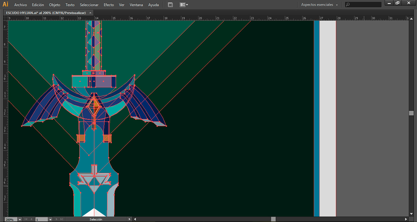This screenshot has width=417, height=222.
Task: Jump to last page using last-page icon
Action: (x=61, y=219)
